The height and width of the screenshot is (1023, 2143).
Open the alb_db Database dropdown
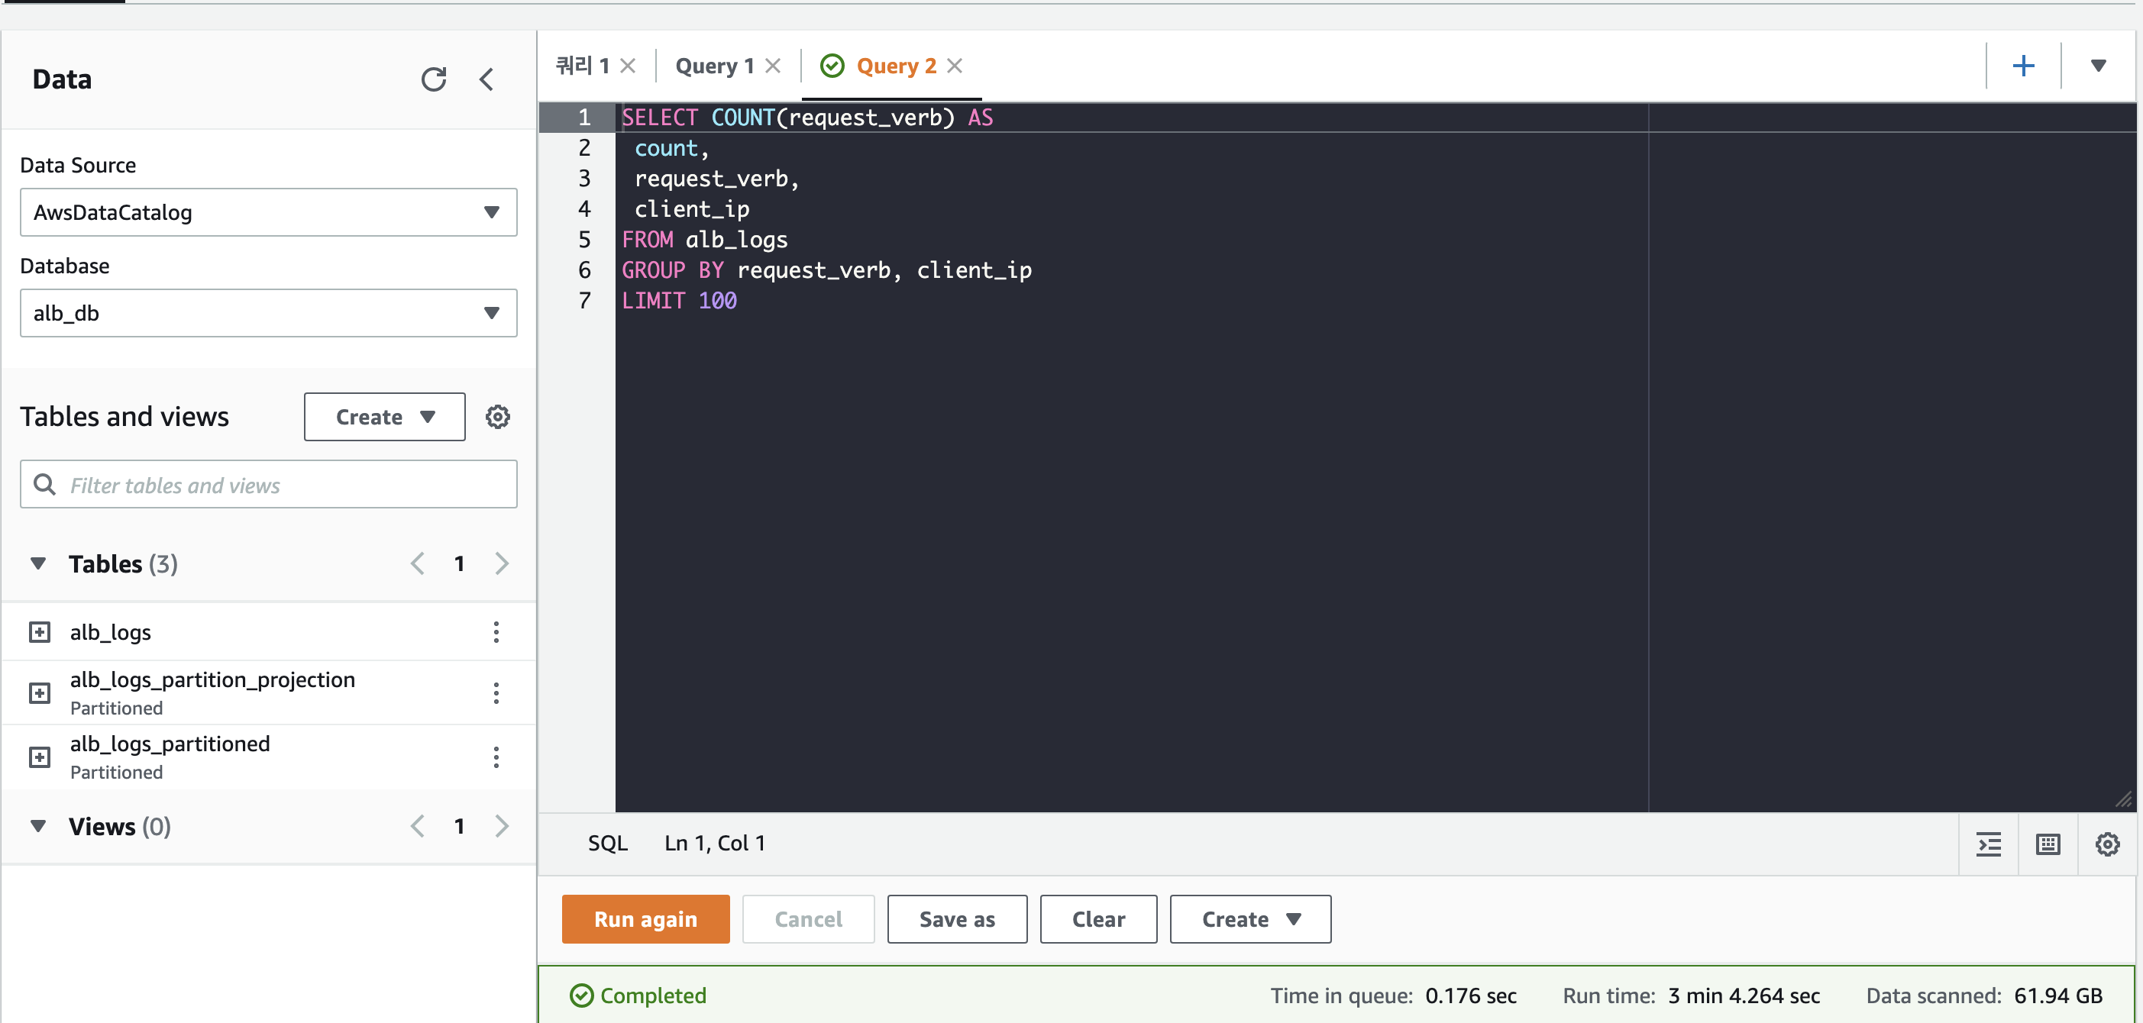[268, 313]
